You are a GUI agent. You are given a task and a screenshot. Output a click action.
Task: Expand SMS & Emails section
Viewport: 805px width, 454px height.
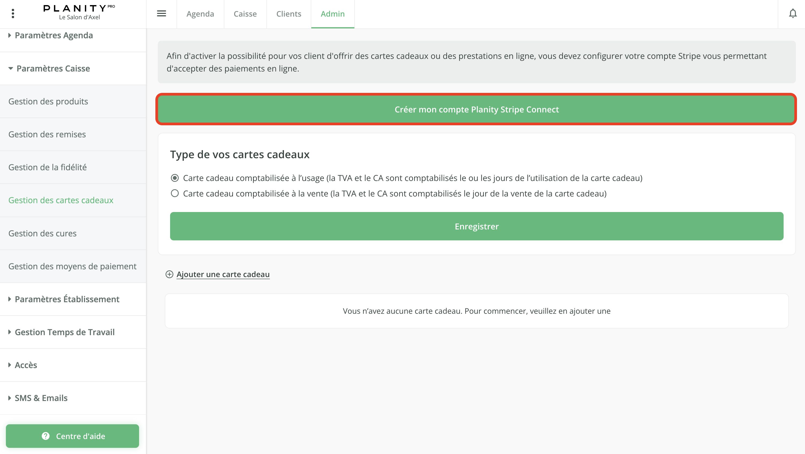coord(41,398)
